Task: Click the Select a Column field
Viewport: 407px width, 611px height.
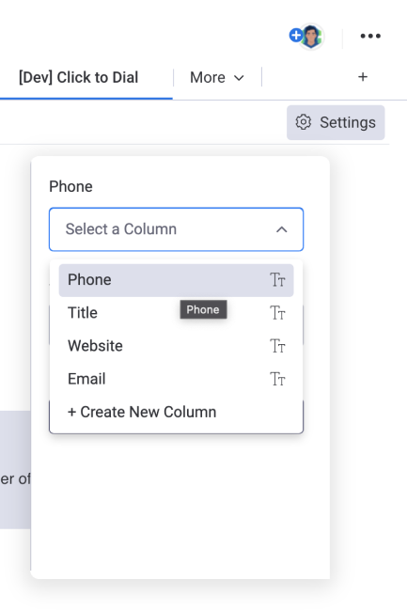Action: click(x=176, y=229)
